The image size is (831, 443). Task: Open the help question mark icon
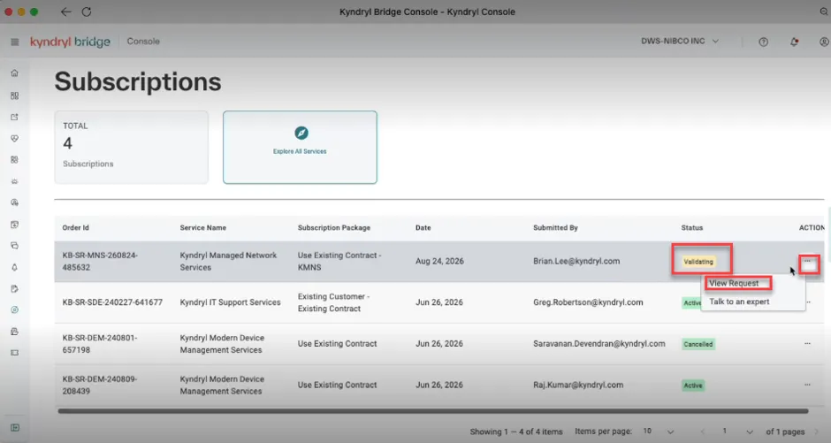point(763,42)
